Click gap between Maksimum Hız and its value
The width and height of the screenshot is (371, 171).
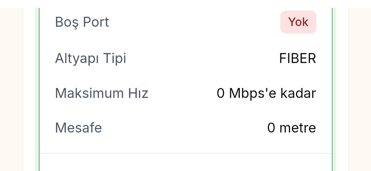point(182,93)
